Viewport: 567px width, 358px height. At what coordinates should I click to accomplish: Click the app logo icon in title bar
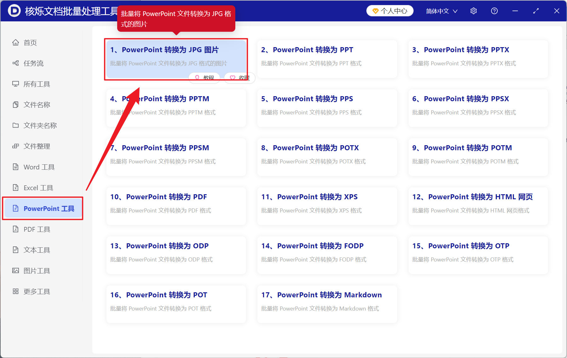(14, 11)
